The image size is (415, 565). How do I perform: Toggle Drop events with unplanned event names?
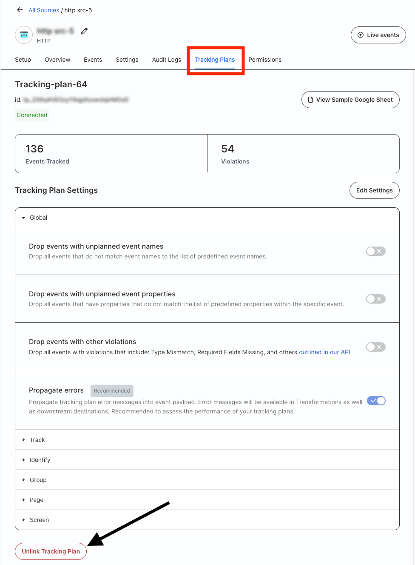tap(376, 251)
